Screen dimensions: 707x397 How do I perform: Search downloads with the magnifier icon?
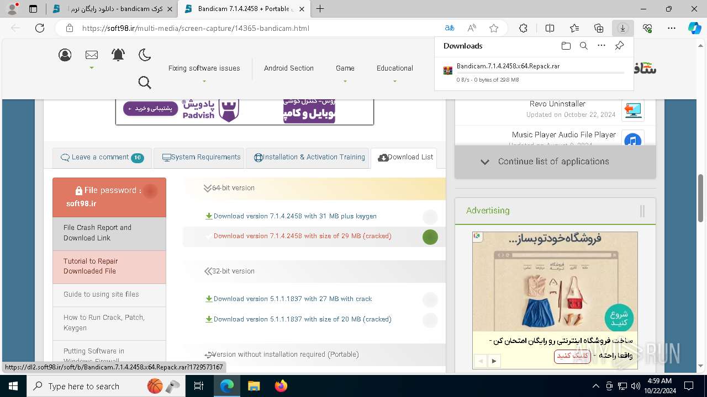pyautogui.click(x=584, y=46)
